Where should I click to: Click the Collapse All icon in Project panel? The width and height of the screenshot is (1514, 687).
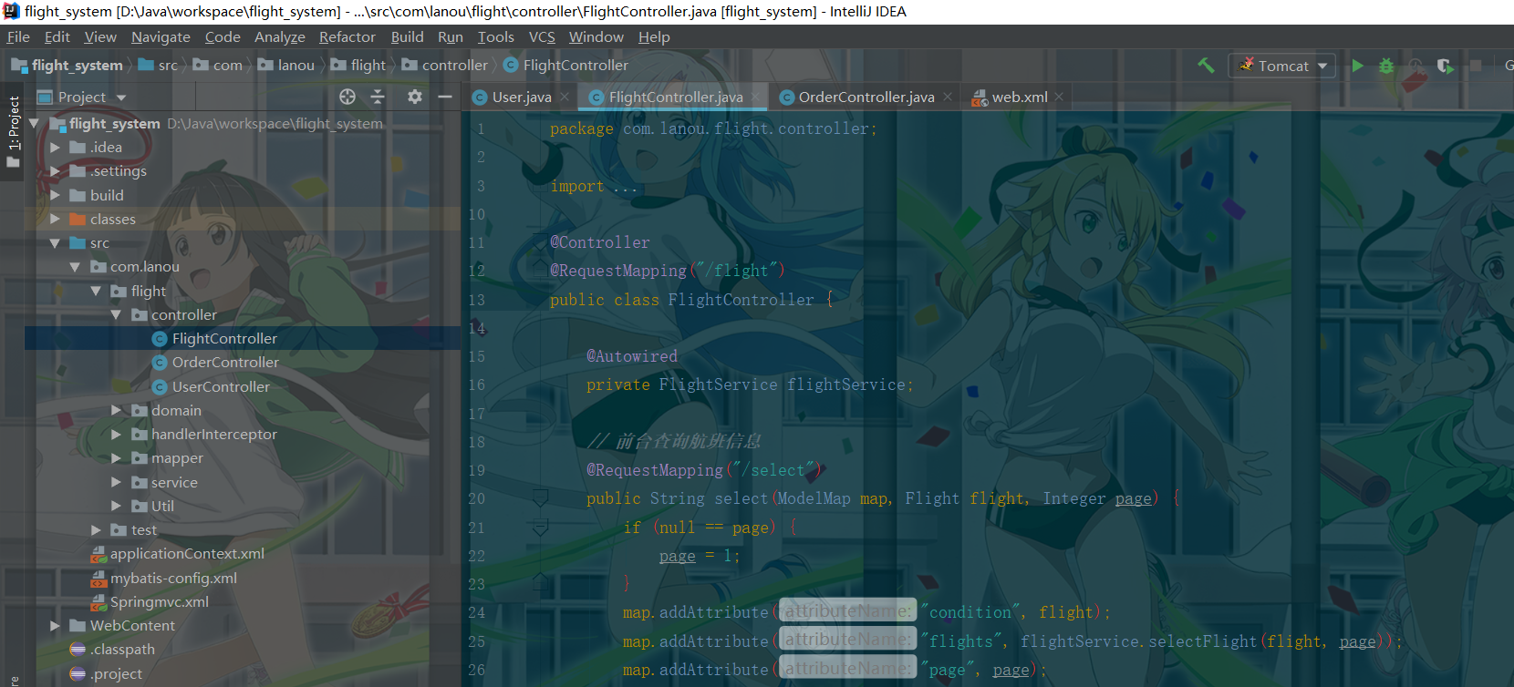(378, 97)
